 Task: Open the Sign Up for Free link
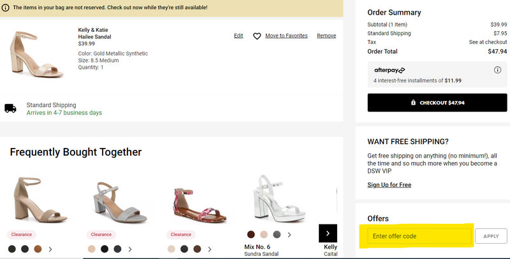click(389, 185)
